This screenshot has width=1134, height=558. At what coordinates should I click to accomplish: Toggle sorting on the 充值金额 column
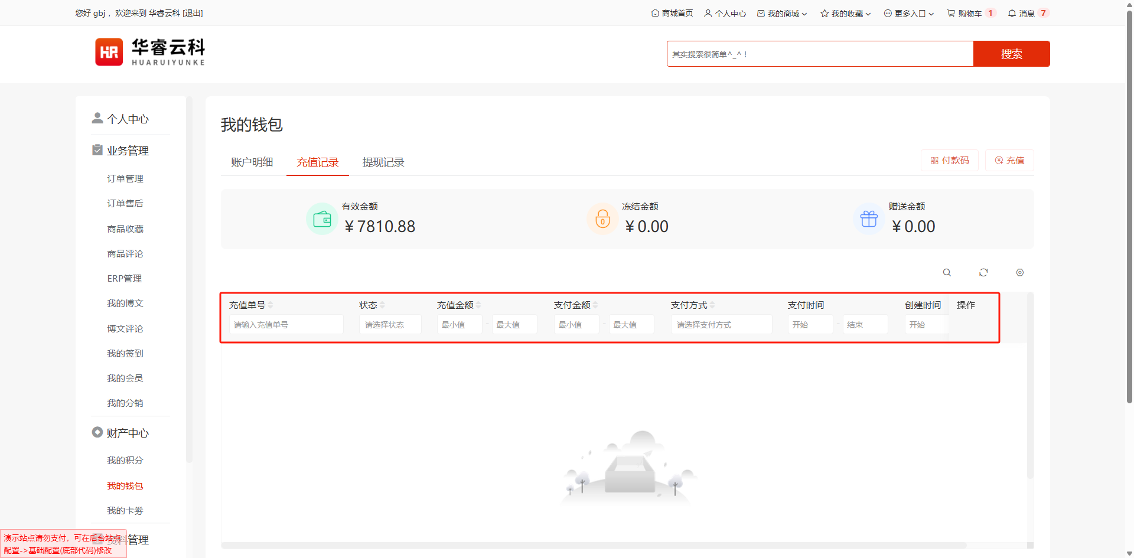[478, 305]
